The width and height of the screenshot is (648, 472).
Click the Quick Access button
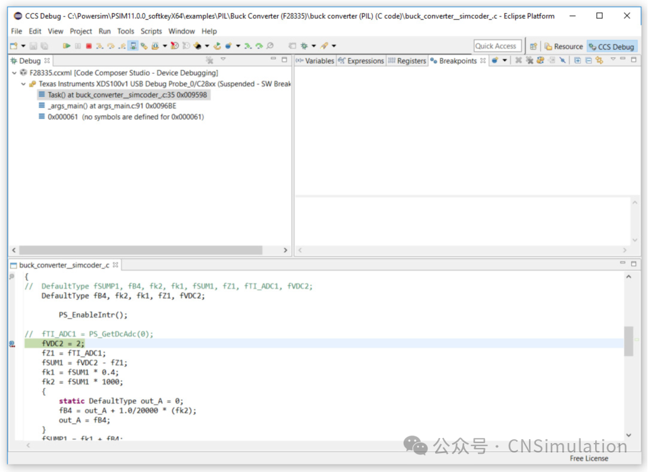pyautogui.click(x=497, y=45)
